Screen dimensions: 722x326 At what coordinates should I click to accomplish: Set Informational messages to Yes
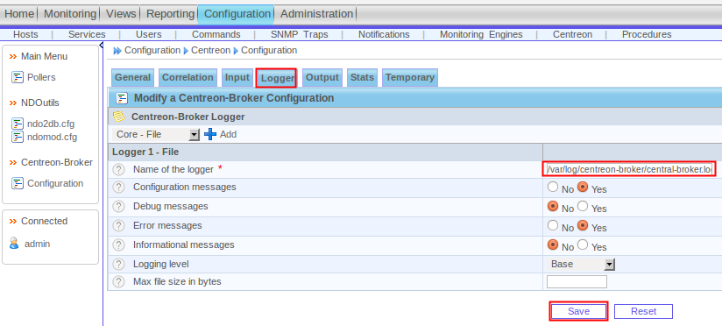(583, 244)
